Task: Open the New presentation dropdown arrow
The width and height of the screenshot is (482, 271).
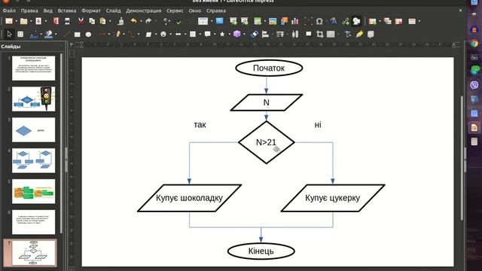Action: (17, 21)
